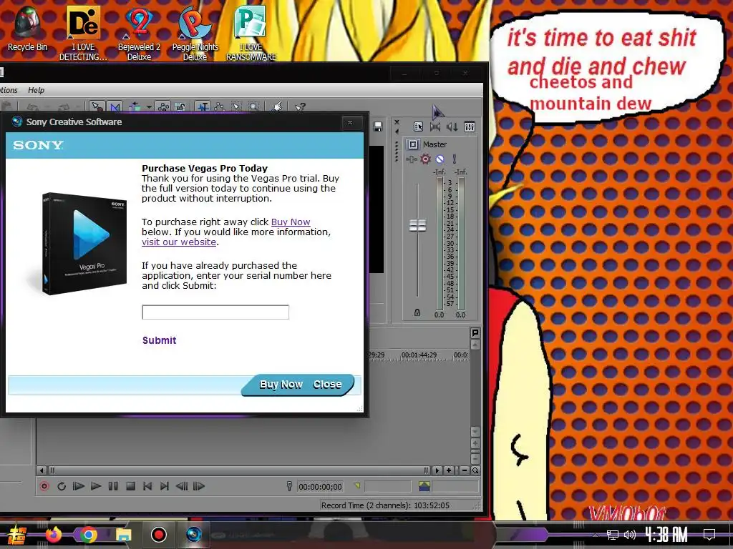This screenshot has height=549, width=733.
Task: Click the timeline zoom magnifier button
Action: 475,470
